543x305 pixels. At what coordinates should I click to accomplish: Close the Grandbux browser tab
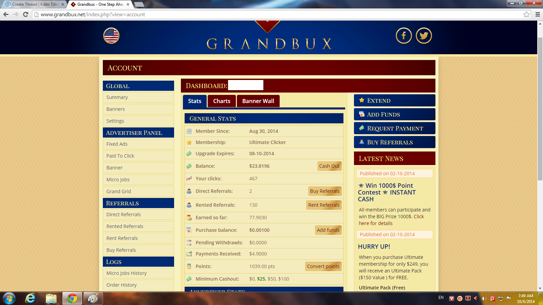point(128,4)
